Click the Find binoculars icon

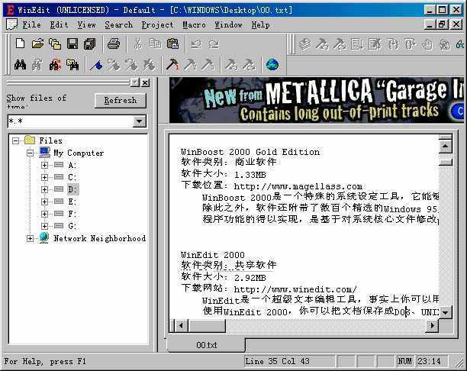21,65
